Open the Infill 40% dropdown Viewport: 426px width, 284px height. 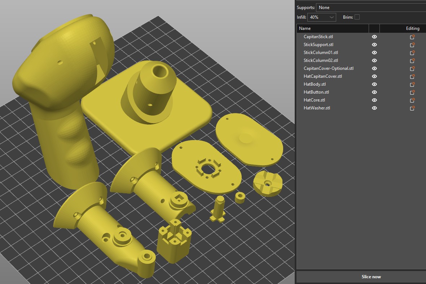pyautogui.click(x=322, y=17)
